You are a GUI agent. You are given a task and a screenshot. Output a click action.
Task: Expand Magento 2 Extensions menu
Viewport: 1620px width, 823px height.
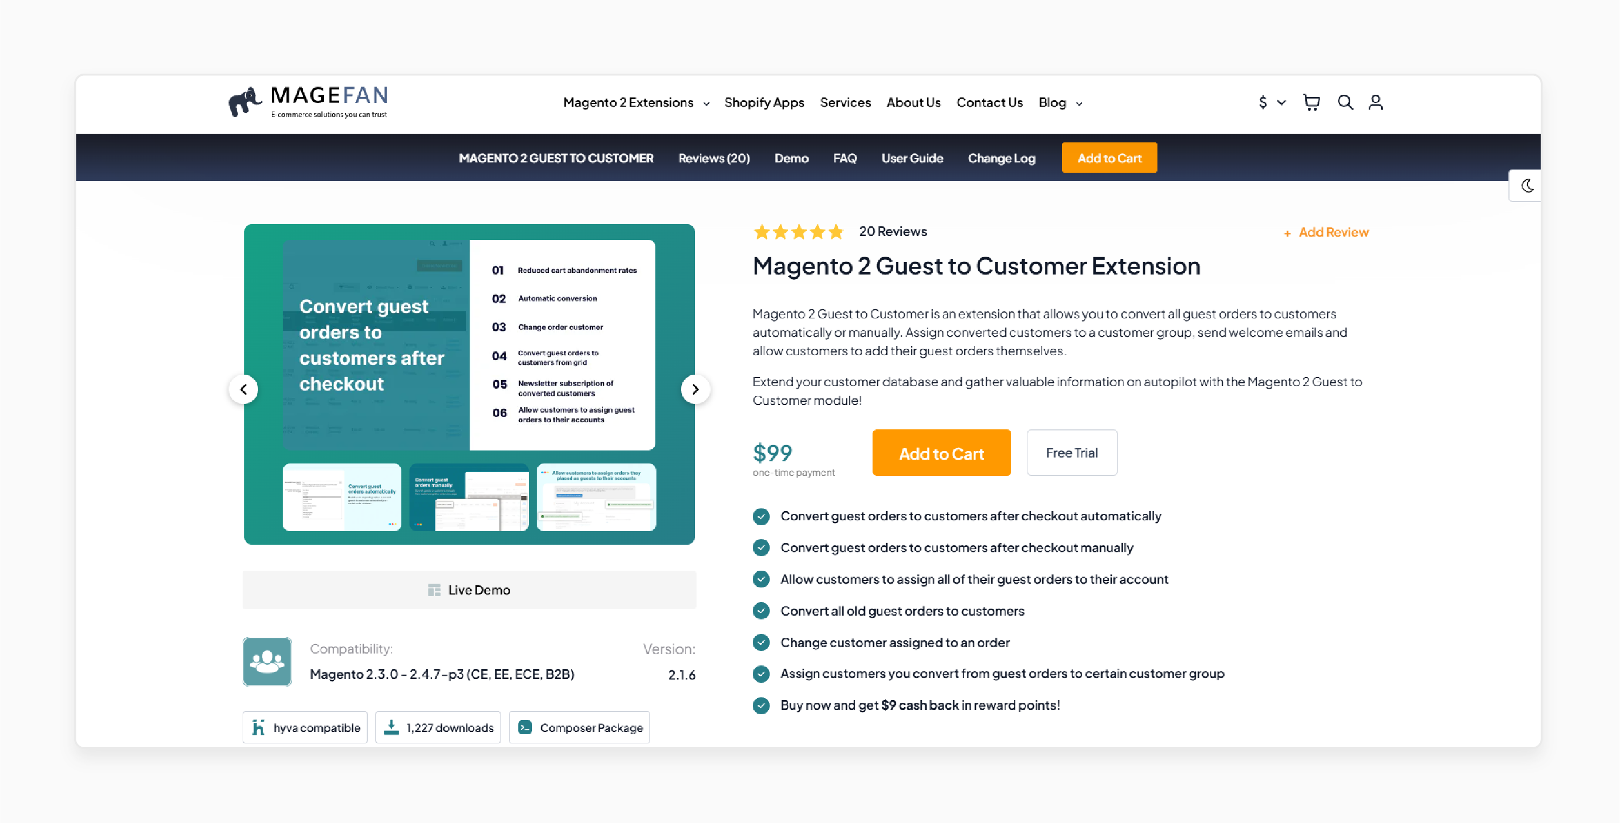(636, 102)
